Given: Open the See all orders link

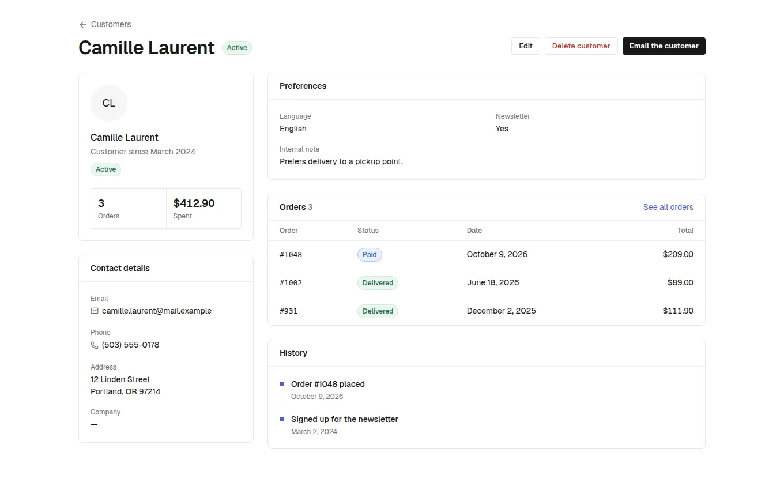Looking at the screenshot, I should pos(668,207).
